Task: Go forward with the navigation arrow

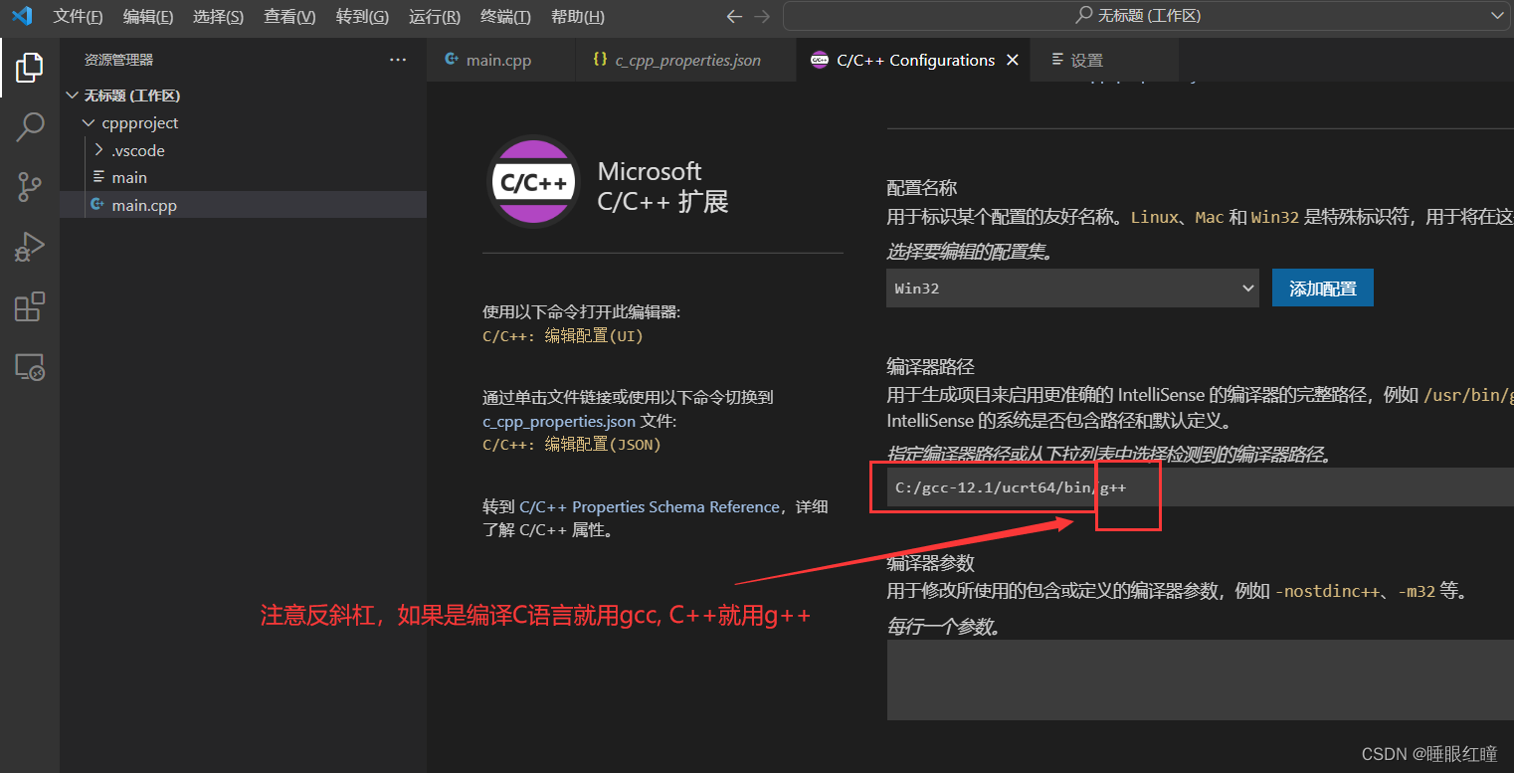Action: point(762,16)
